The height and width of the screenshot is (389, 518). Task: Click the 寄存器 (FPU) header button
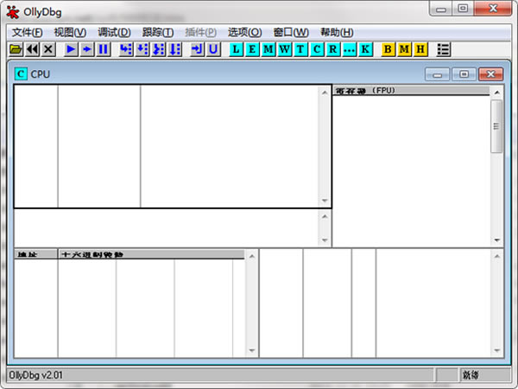[x=411, y=91]
